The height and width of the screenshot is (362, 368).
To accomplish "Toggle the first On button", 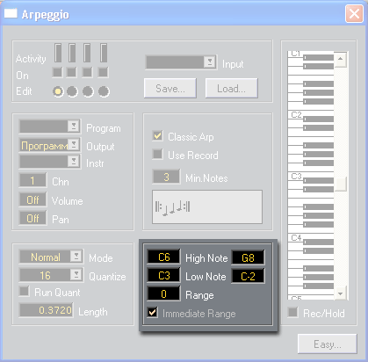I will 57,72.
